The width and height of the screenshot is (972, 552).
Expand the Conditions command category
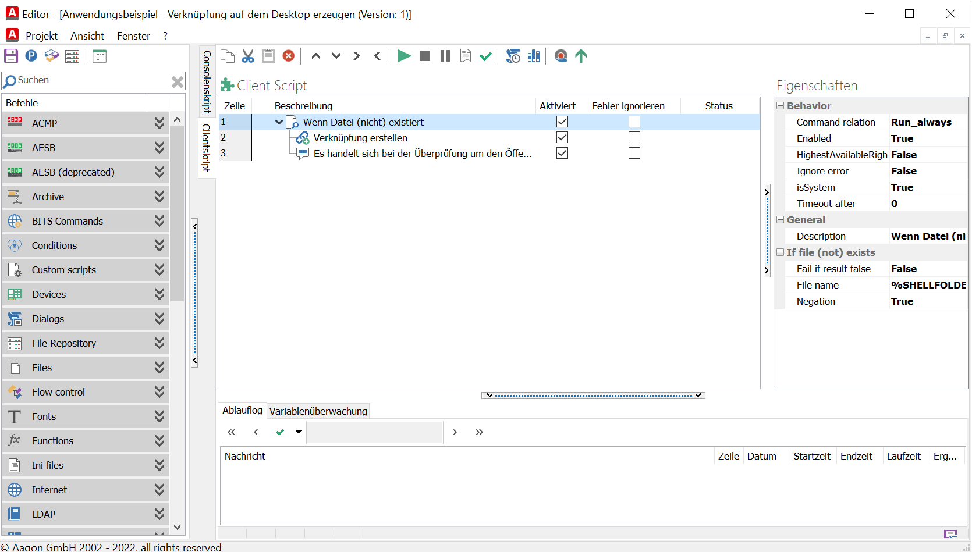(159, 245)
